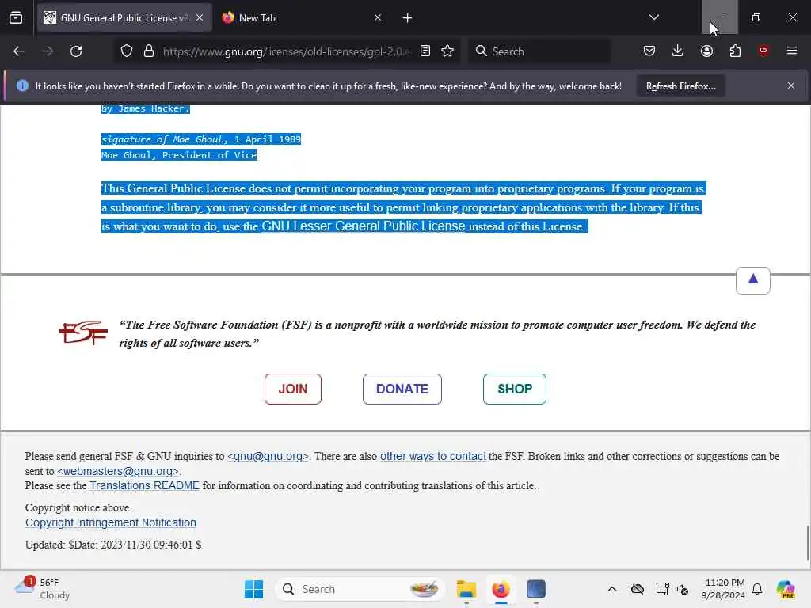Click the address bar URL
The width and height of the screenshot is (811, 608).
[x=287, y=51]
